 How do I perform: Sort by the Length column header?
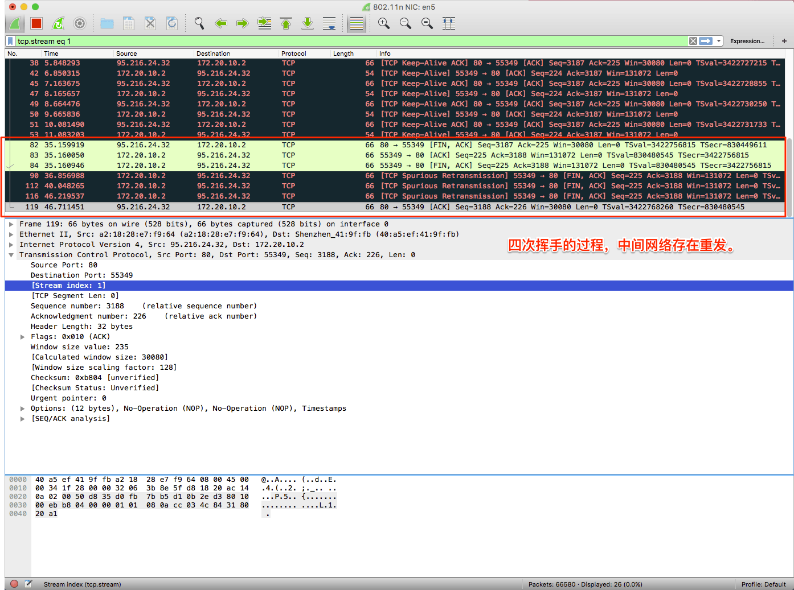pos(354,53)
